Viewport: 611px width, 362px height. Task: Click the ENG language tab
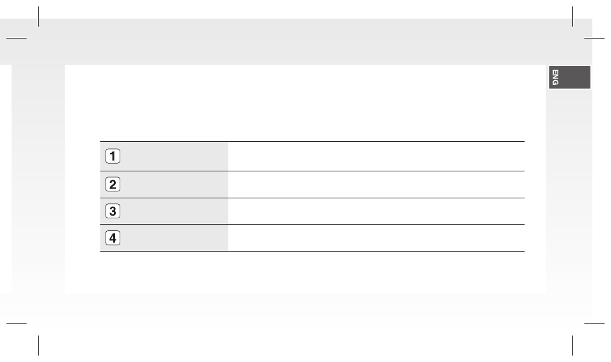[x=569, y=78]
